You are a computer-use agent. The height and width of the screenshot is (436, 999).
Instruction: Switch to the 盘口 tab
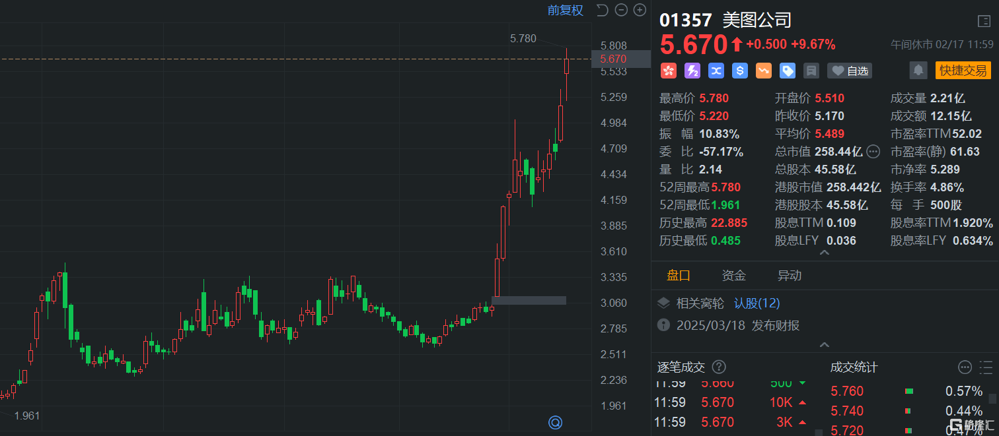(x=679, y=275)
